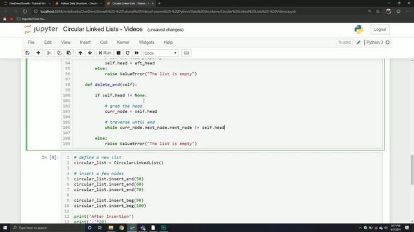Open the Imported From bookmarks folder
414x232 pixels.
point(31,19)
